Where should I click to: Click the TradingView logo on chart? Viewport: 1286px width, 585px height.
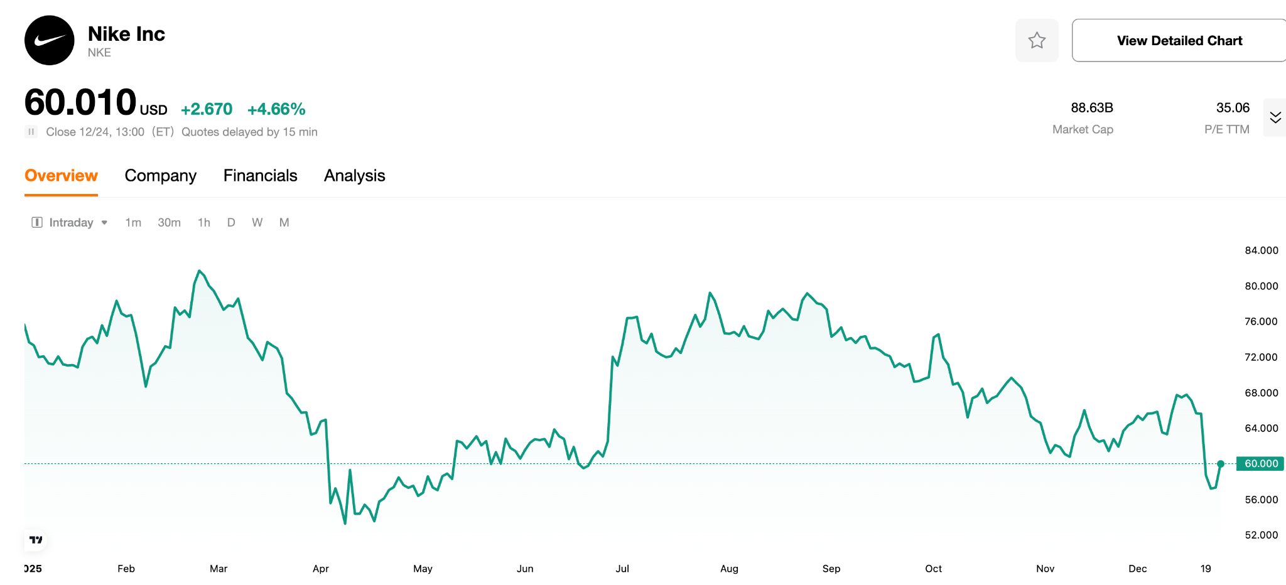point(36,540)
